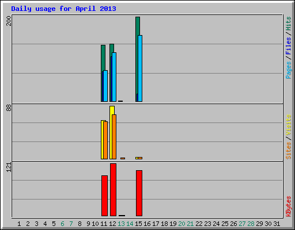Click the green Hits bar for day 15
Screen dimensions: 295x230
pos(138,59)
